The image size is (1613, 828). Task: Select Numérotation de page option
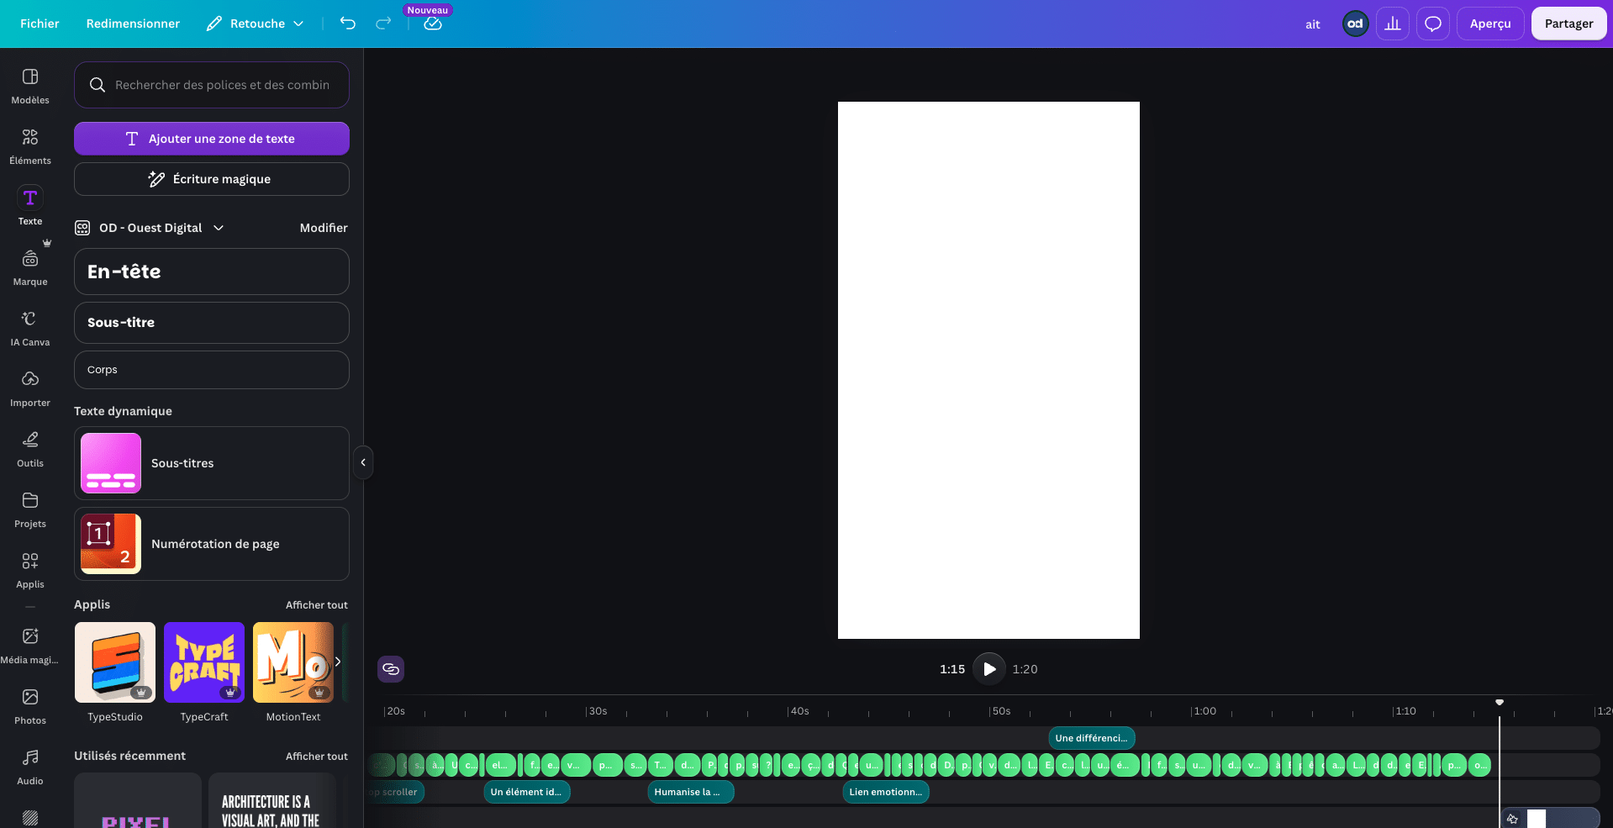coord(212,544)
